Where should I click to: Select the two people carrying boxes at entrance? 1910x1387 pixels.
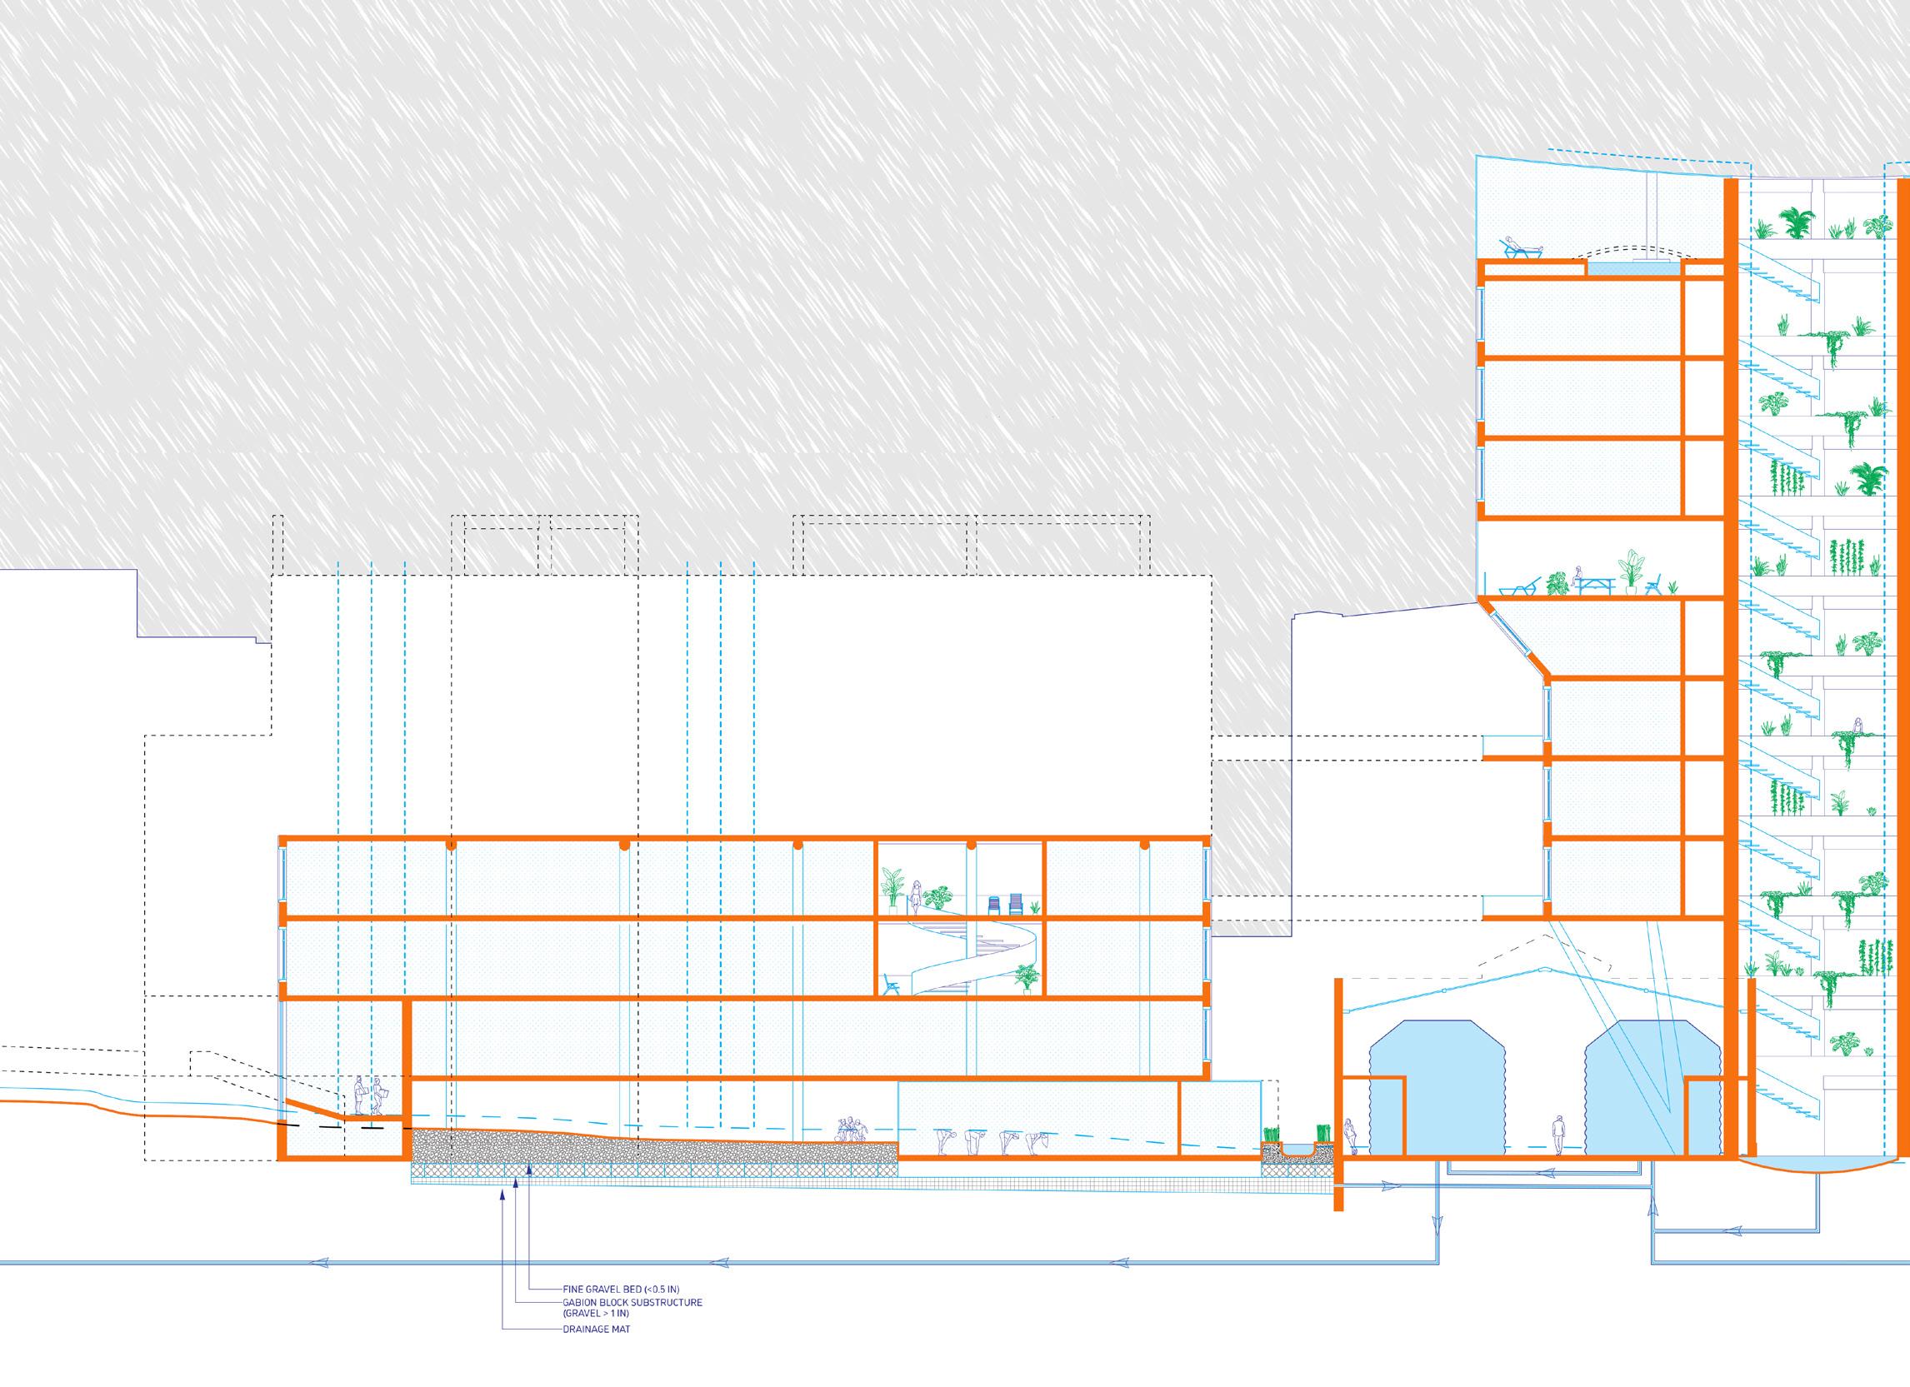click(x=370, y=1097)
